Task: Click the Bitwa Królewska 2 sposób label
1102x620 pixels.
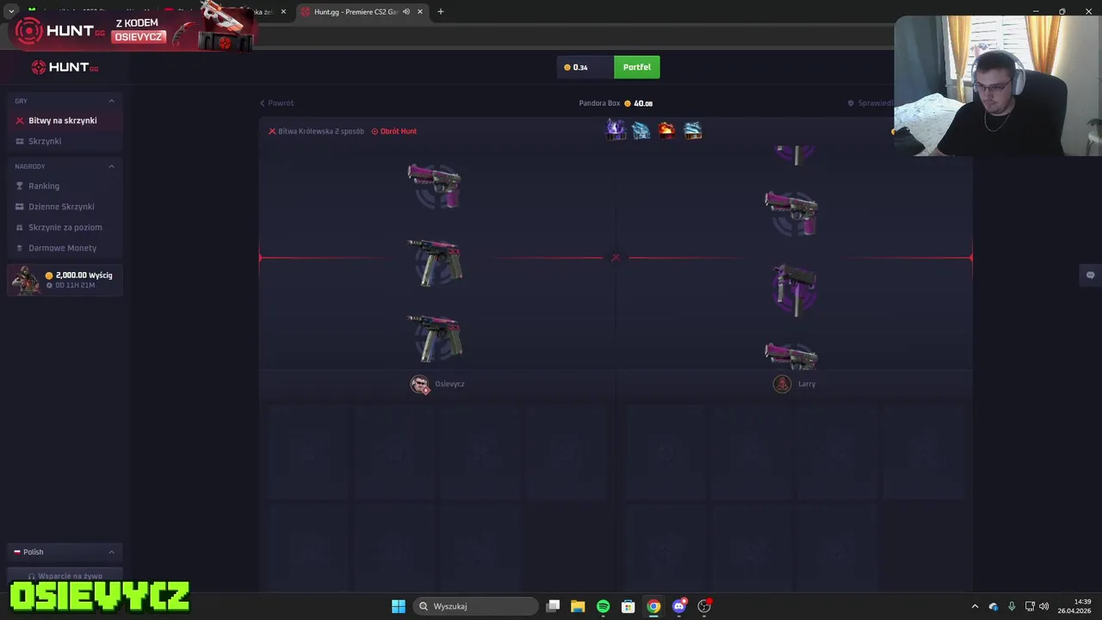Action: pyautogui.click(x=316, y=132)
